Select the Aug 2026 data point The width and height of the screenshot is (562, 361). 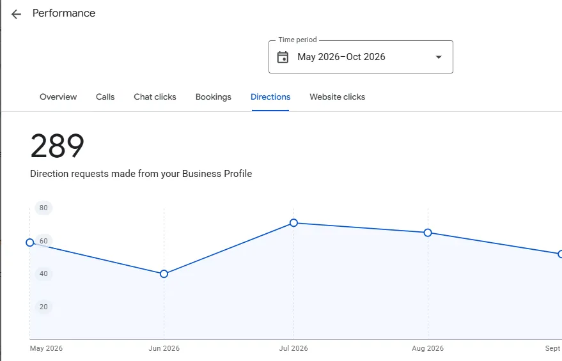coord(428,233)
